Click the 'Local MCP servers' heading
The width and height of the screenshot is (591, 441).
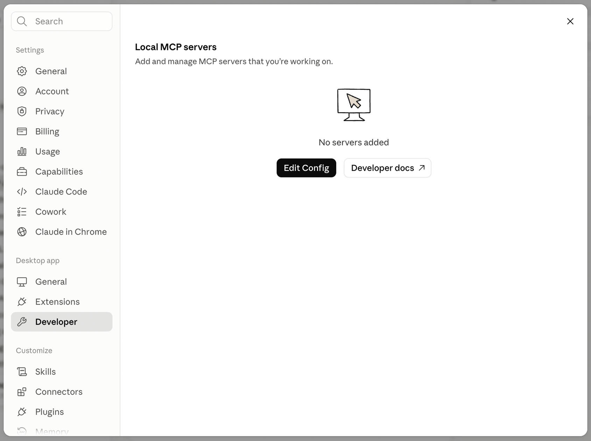[x=176, y=47]
